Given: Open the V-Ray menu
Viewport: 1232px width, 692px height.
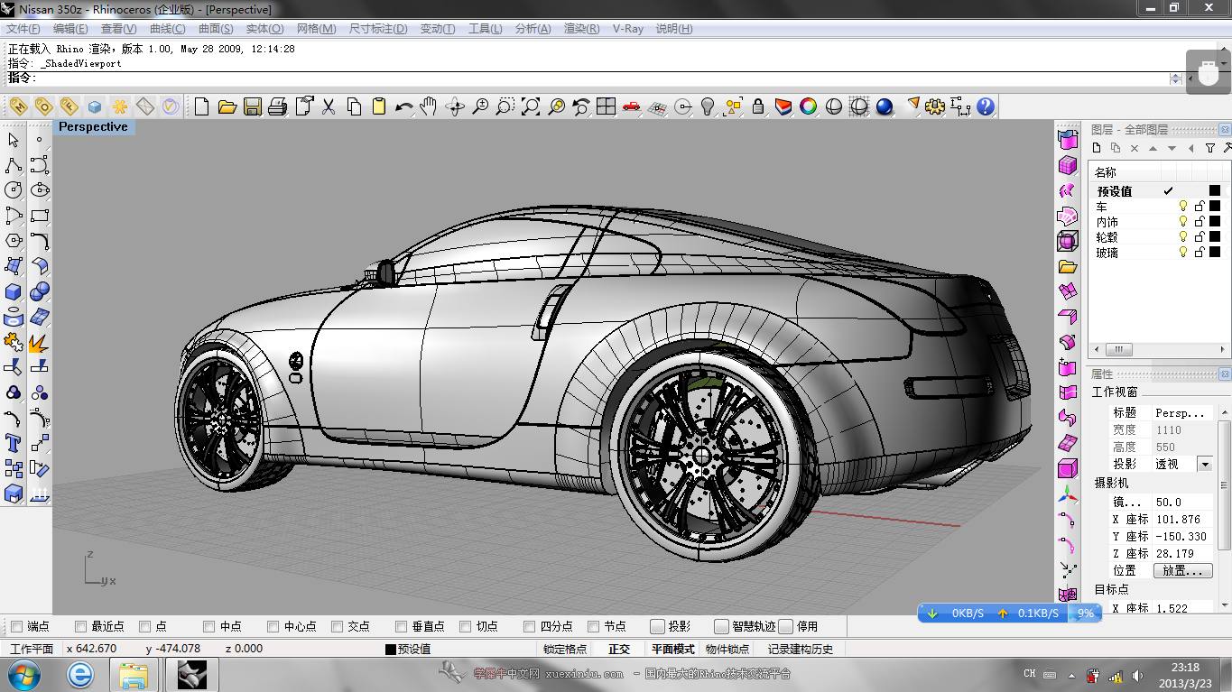Looking at the screenshot, I should [x=628, y=29].
